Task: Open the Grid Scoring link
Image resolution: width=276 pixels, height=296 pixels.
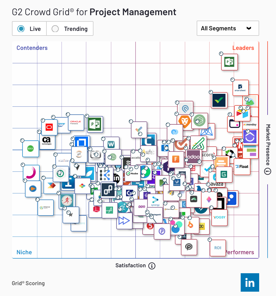Action: [x=28, y=283]
